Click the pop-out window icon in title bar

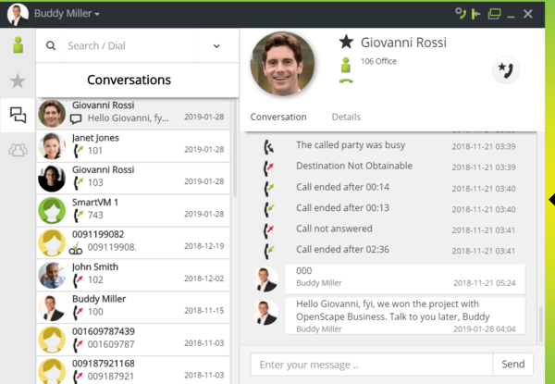[495, 14]
